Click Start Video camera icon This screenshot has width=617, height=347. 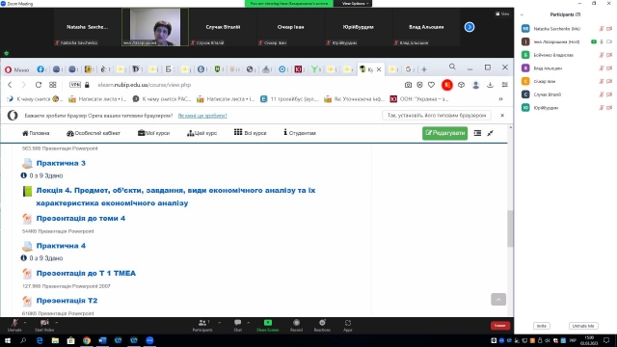point(44,323)
